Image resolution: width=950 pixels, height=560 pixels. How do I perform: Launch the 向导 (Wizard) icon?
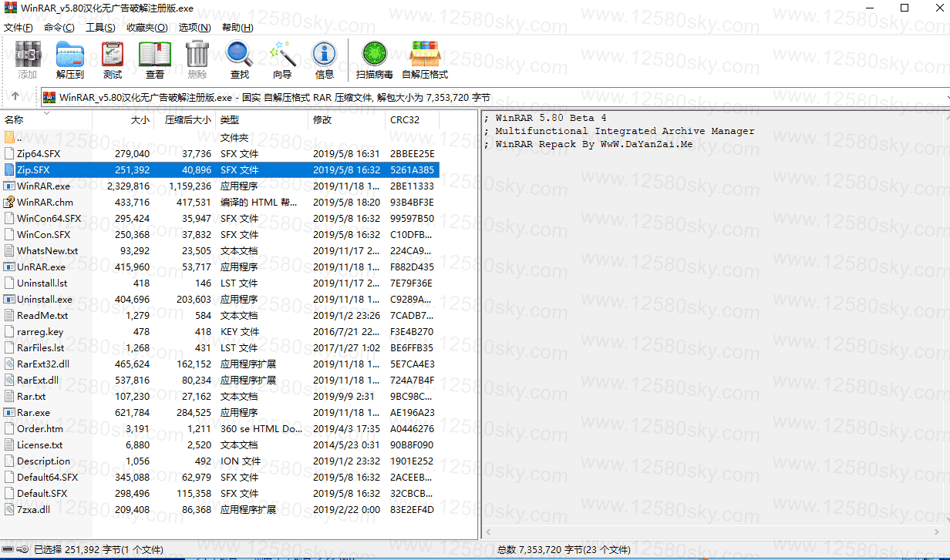coord(281,54)
